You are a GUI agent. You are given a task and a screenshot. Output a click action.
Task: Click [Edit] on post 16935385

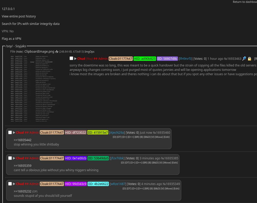(175, 163)
